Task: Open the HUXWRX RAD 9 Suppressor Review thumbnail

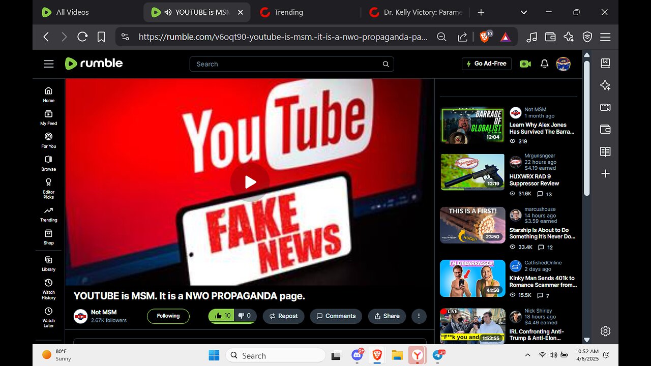Action: point(473,172)
